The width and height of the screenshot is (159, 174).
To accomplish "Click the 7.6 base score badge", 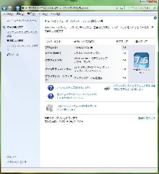I will [x=141, y=60].
